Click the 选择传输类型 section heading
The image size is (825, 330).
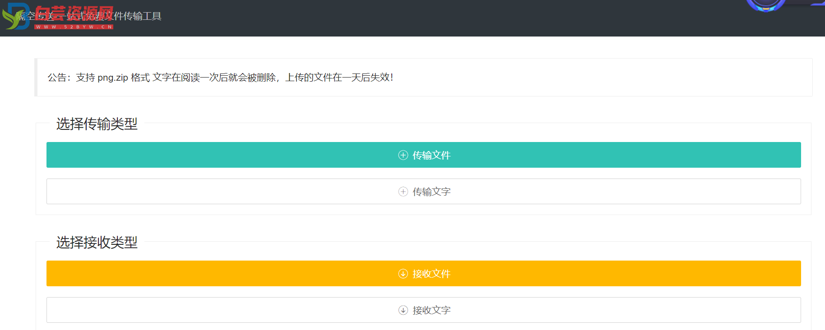pyautogui.click(x=97, y=124)
